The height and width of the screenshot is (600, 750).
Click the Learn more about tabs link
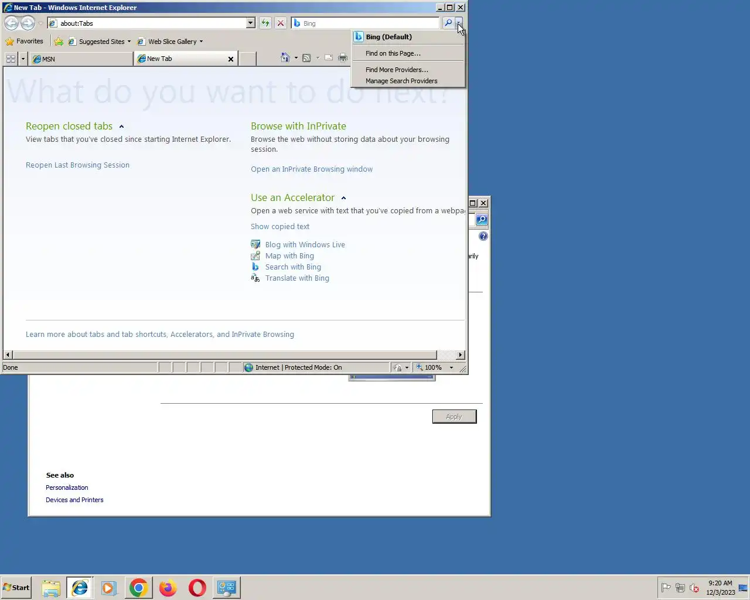point(160,335)
